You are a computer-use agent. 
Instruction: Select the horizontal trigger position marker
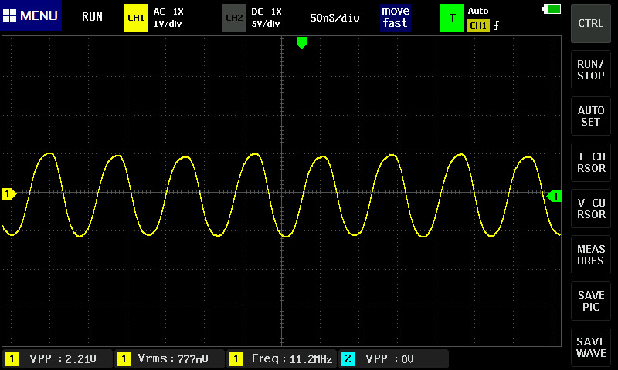pyautogui.click(x=301, y=43)
